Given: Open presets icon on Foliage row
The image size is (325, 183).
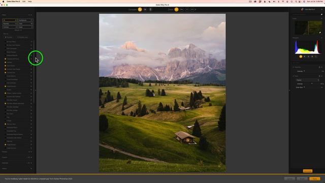Looking at the screenshot, I should [x=31, y=120].
